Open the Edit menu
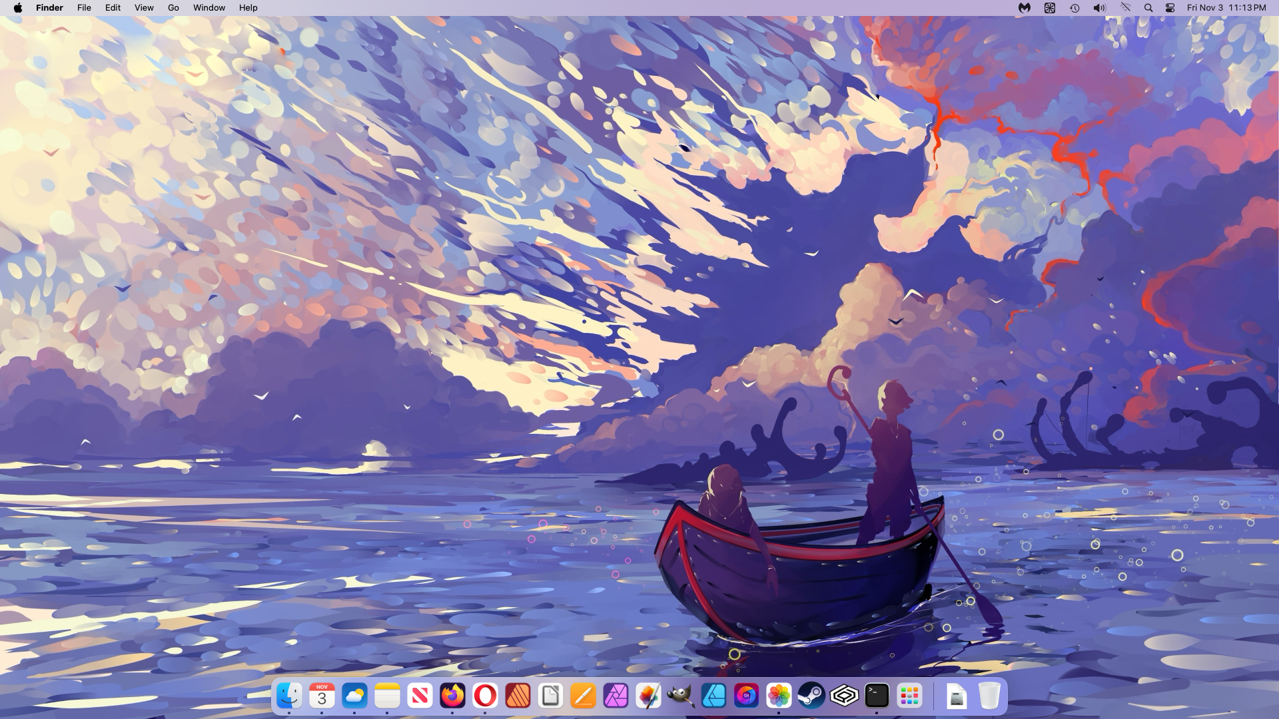 (113, 8)
